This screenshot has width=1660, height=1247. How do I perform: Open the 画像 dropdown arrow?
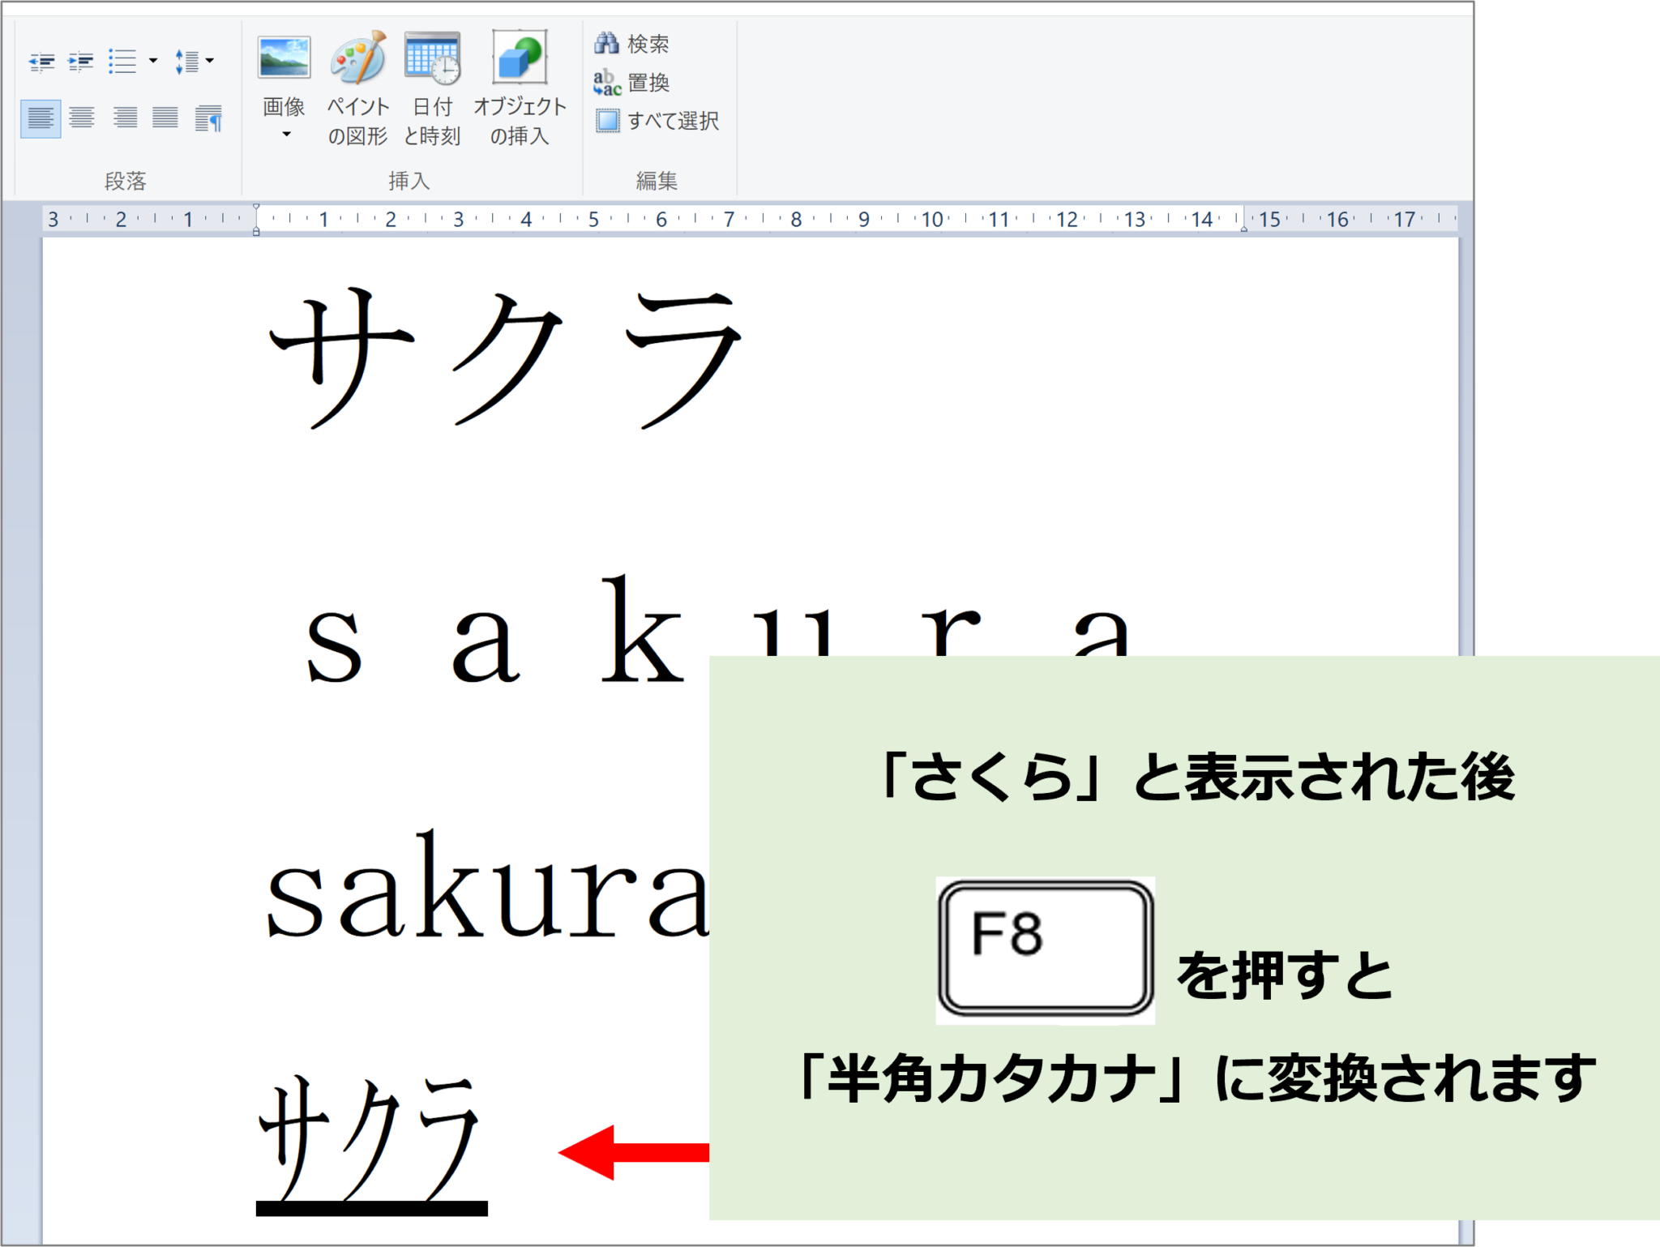pos(285,132)
